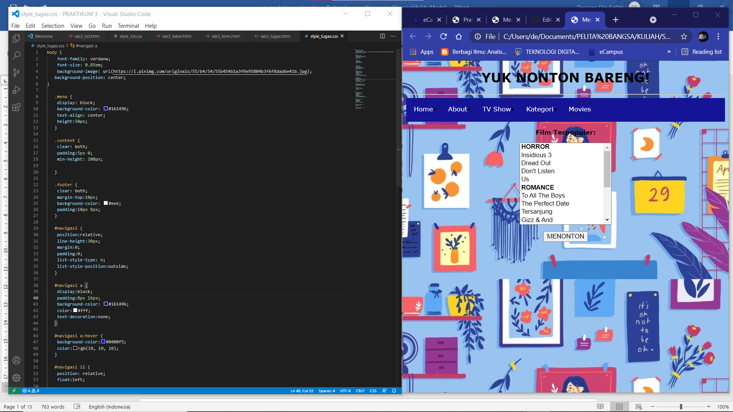
Task: Open the editor More Actions ellipsis
Action: pyautogui.click(x=393, y=36)
